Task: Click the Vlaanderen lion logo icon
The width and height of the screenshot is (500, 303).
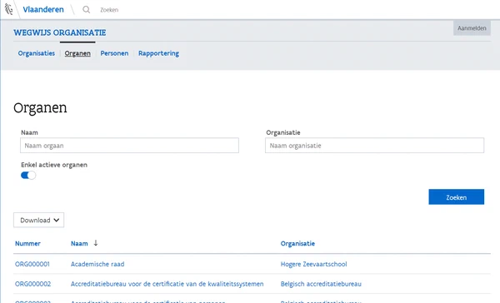Action: point(8,9)
